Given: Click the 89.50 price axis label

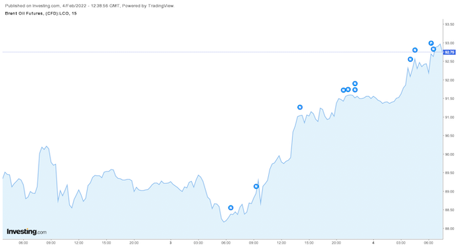Looking at the screenshot, I should point(449,173).
